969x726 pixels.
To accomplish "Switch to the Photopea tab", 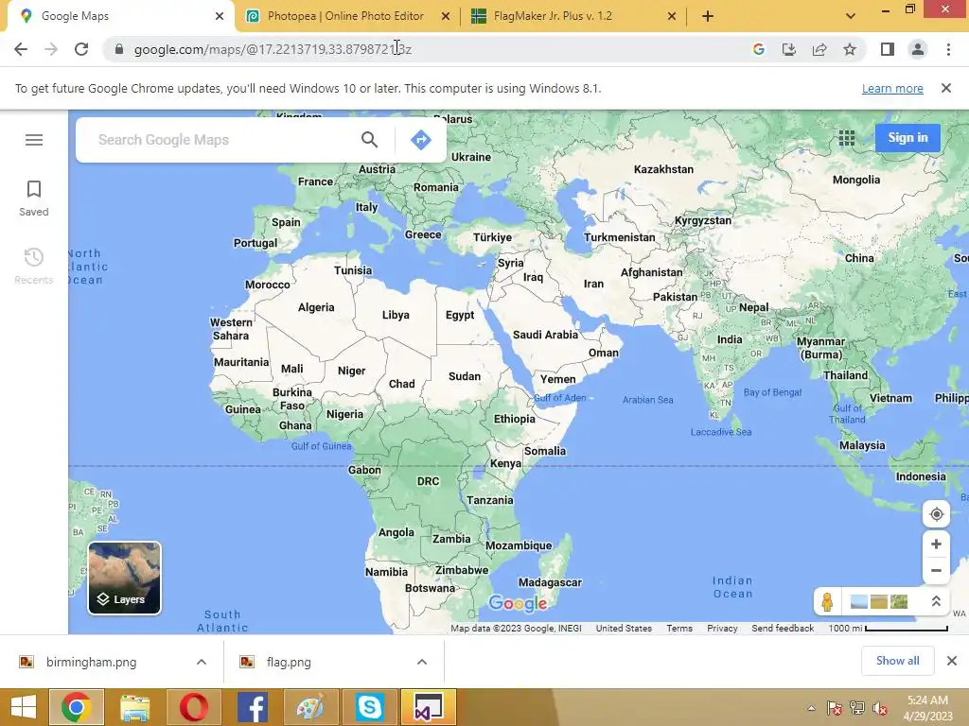I will pyautogui.click(x=346, y=16).
